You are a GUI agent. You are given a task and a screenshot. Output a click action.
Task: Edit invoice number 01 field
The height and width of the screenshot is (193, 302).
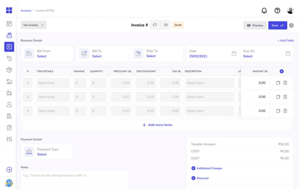166,25
